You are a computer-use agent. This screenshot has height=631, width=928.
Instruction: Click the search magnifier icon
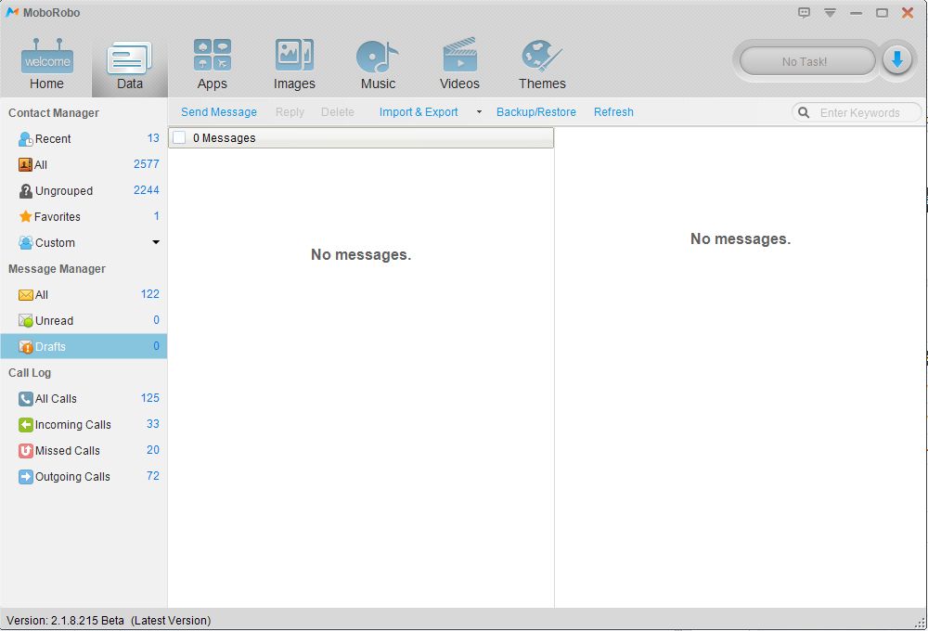pos(804,112)
